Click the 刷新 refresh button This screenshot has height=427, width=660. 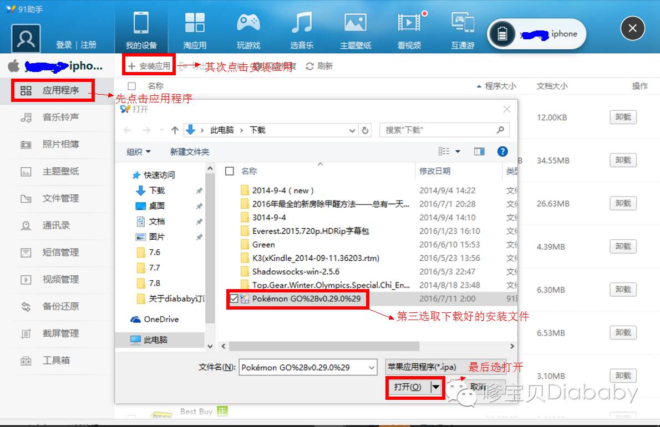click(319, 66)
